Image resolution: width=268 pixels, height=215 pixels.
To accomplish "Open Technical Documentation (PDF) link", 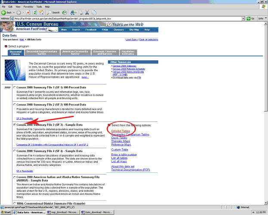I will coord(131,170).
